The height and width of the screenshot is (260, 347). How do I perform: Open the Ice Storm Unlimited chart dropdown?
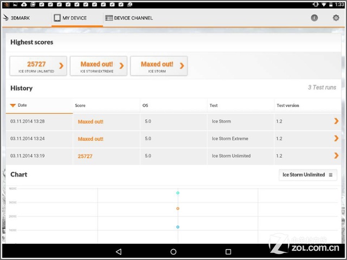308,175
